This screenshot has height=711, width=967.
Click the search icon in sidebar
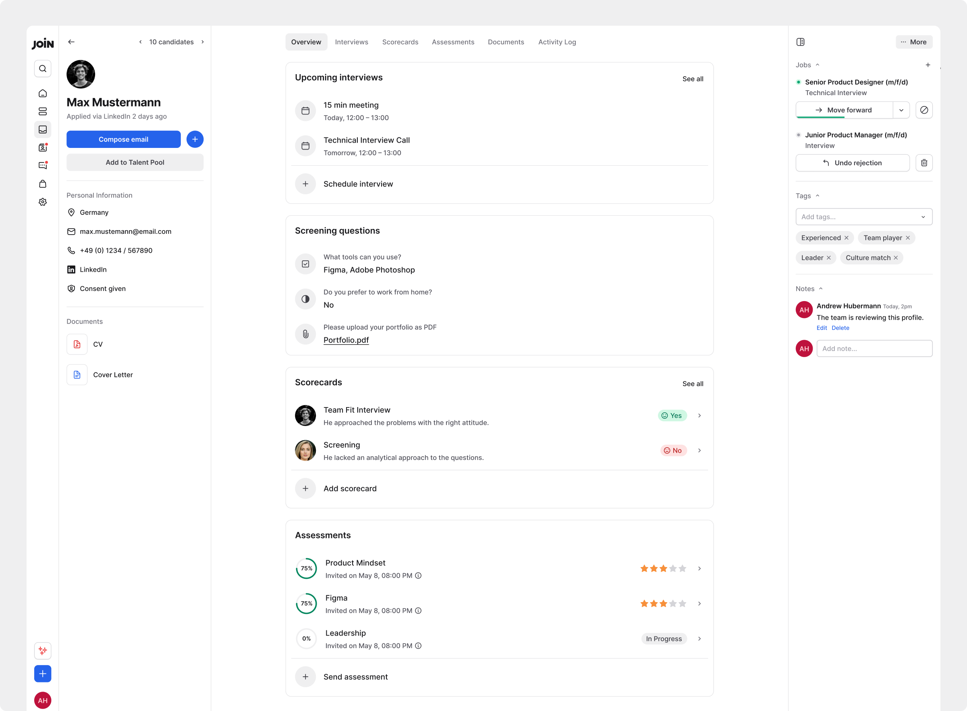(x=43, y=69)
